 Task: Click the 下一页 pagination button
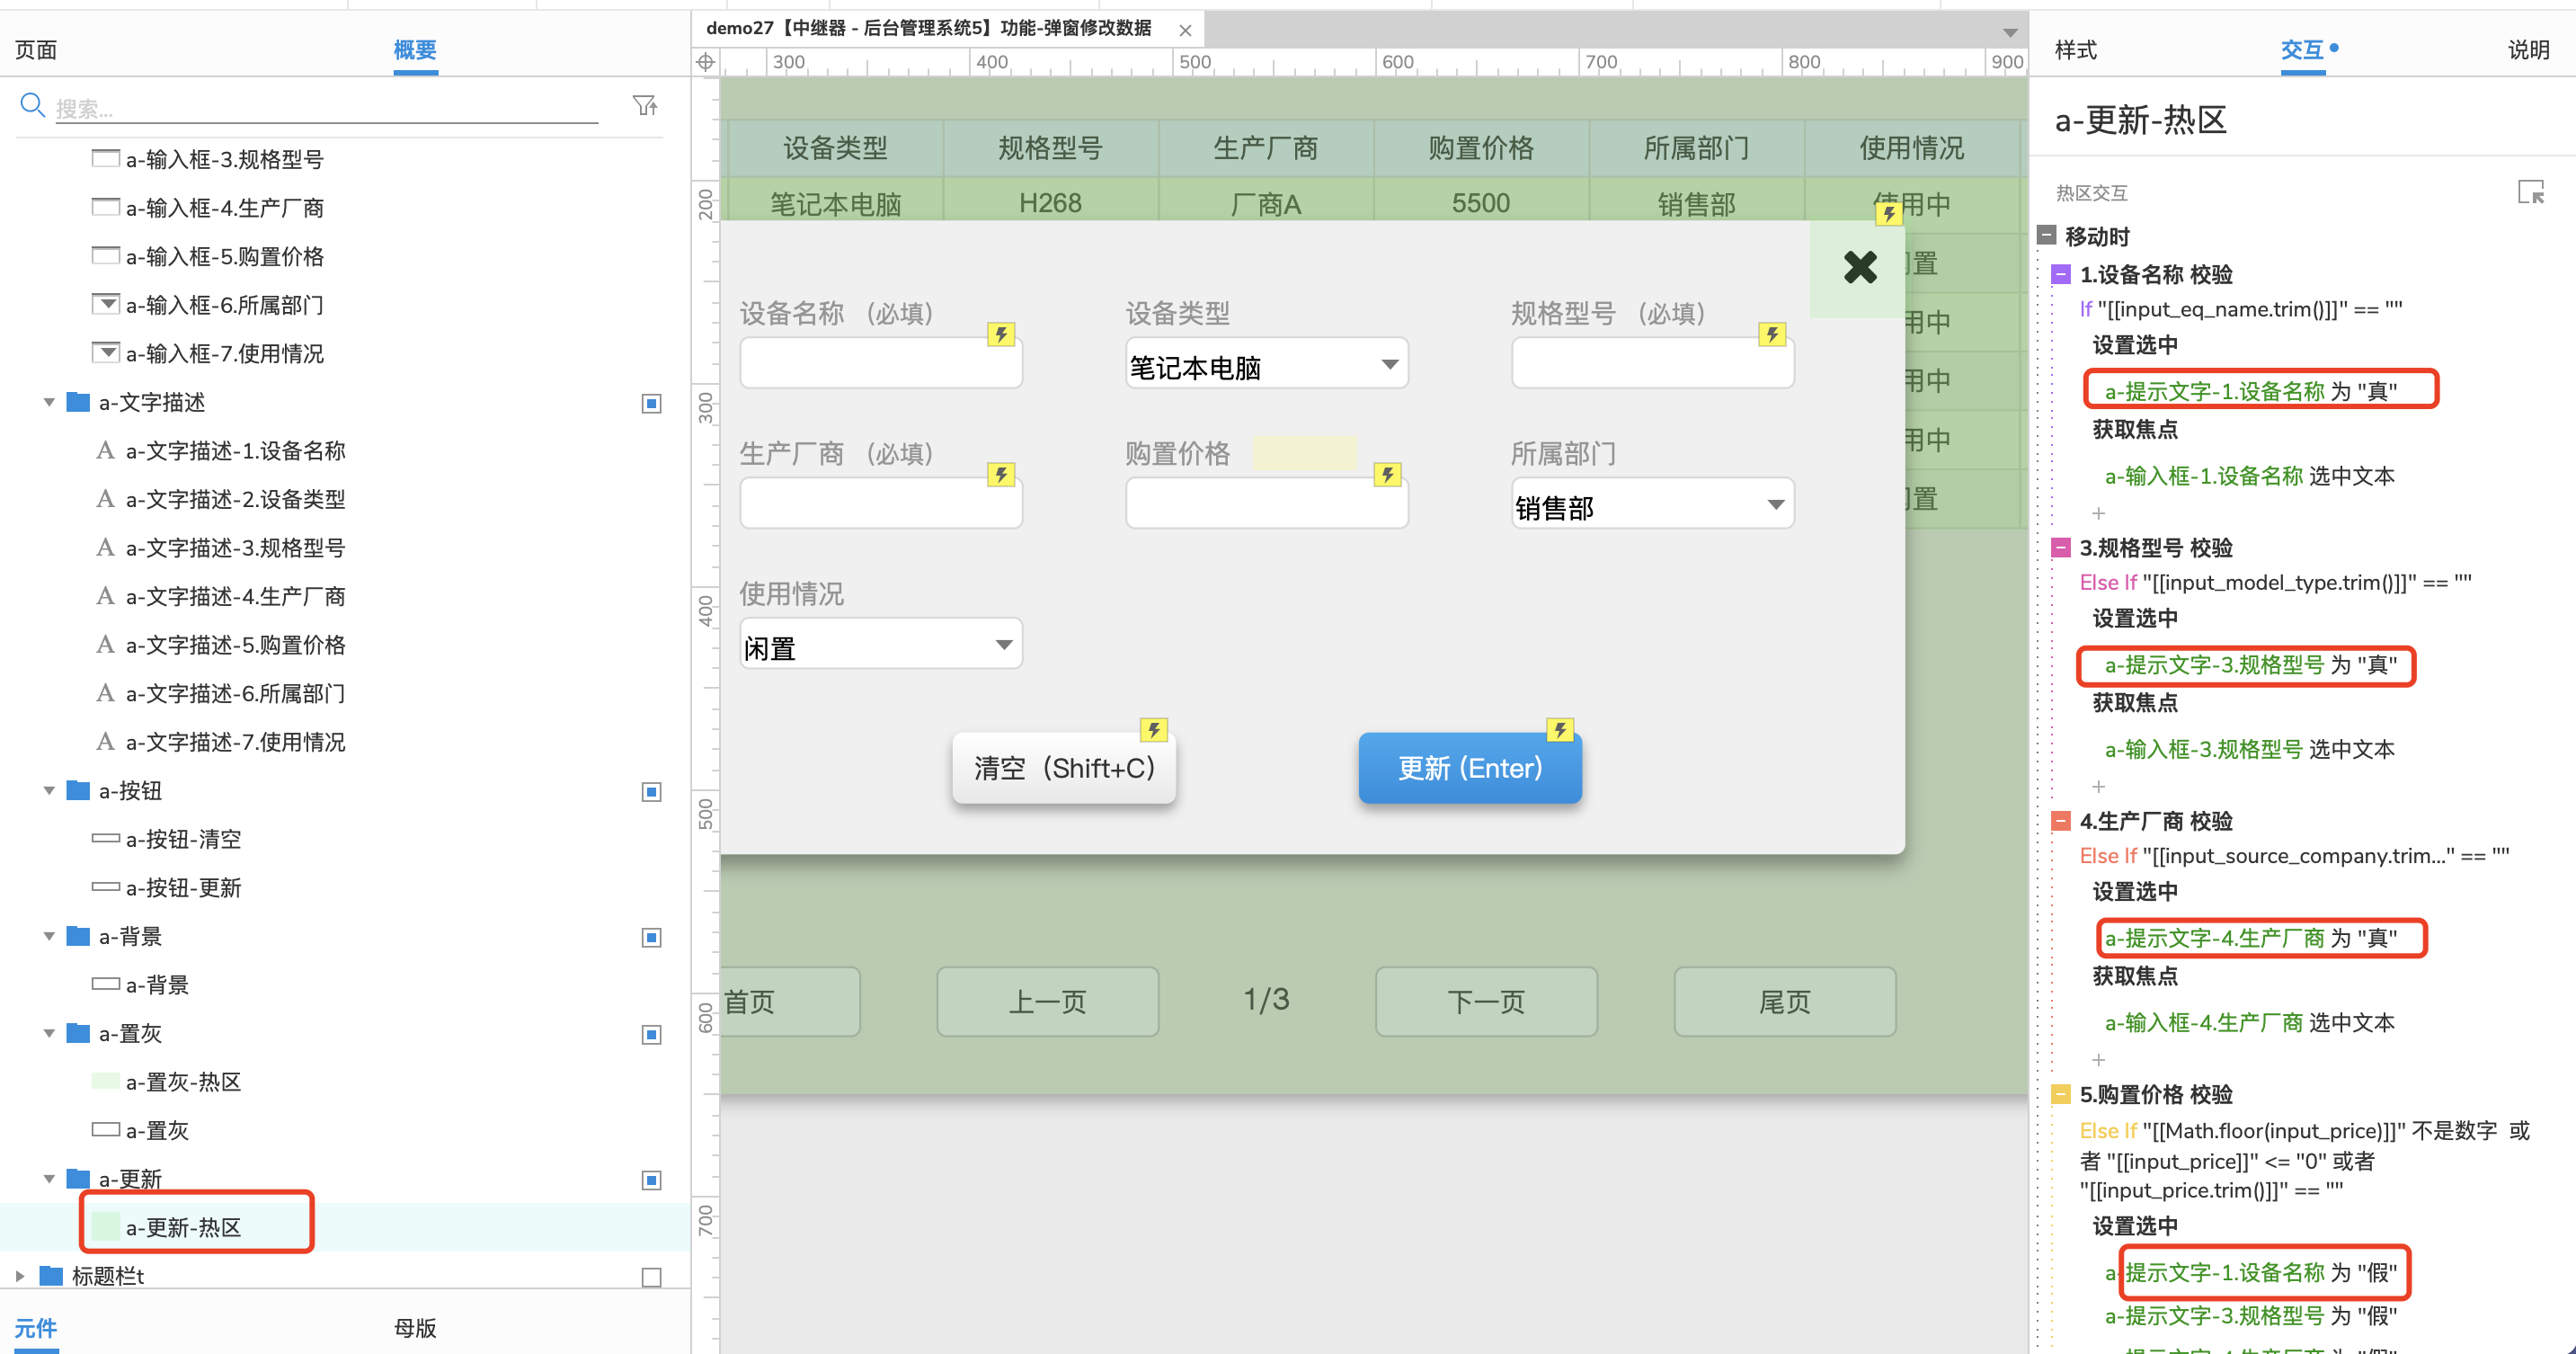point(1486,1001)
